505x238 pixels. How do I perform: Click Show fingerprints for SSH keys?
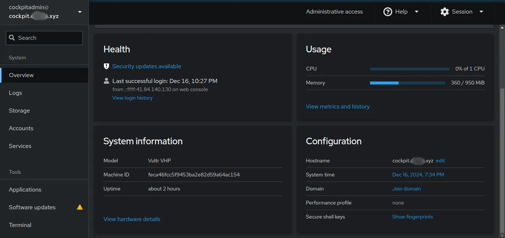[412, 217]
